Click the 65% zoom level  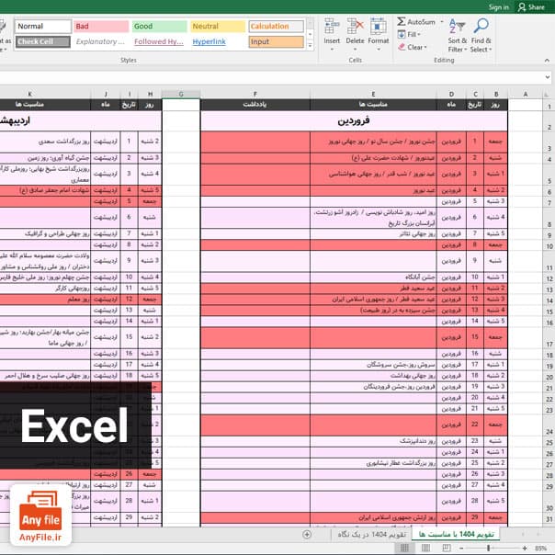pos(541,549)
